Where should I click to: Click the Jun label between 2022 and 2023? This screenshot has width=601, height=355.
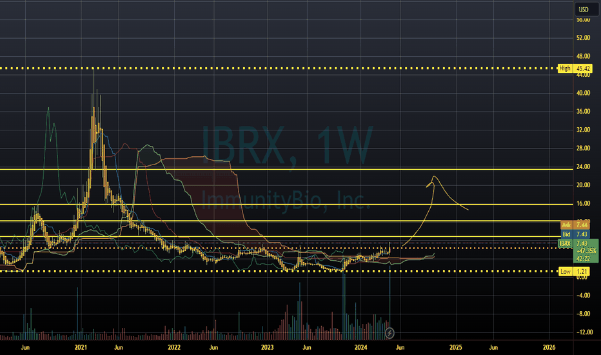click(x=213, y=347)
